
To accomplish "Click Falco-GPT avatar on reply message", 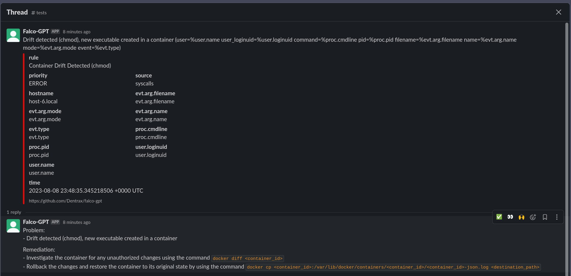I will [x=13, y=226].
